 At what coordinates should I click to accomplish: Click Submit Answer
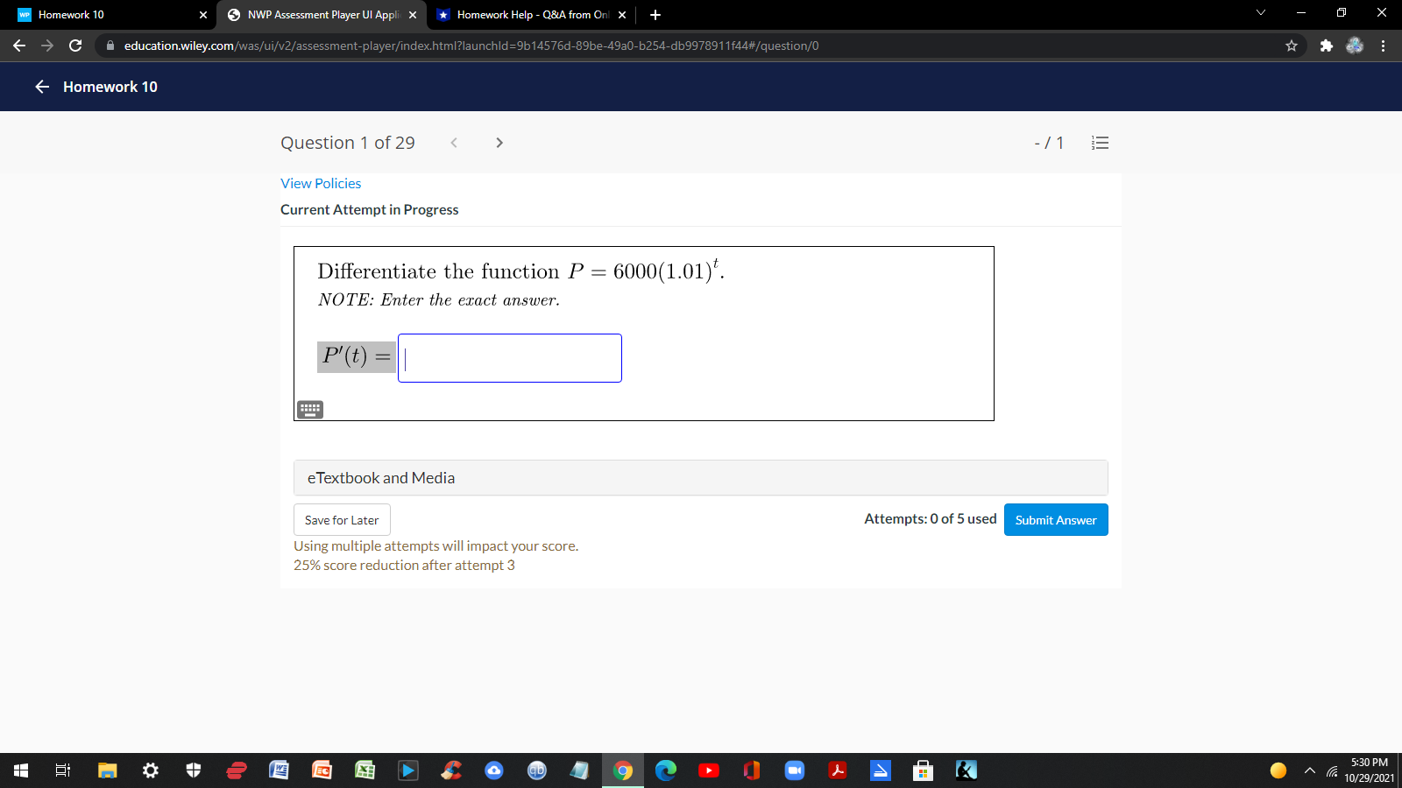tap(1055, 519)
